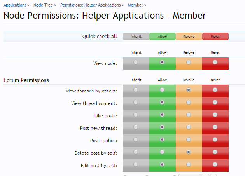Set Post new thread to Inherit
This screenshot has width=245, height=176.
[x=136, y=127]
